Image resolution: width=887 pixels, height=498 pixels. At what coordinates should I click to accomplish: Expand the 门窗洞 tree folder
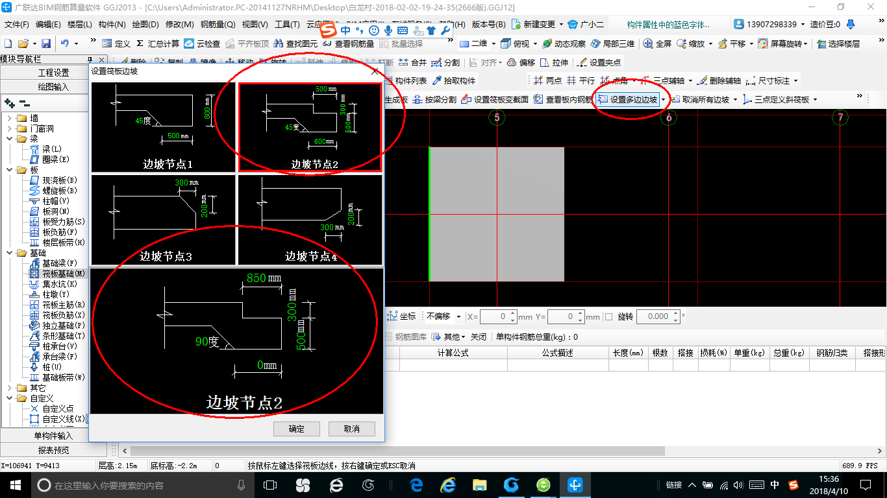point(9,128)
